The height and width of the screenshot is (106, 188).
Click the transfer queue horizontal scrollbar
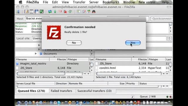pyautogui.click(x=88, y=86)
